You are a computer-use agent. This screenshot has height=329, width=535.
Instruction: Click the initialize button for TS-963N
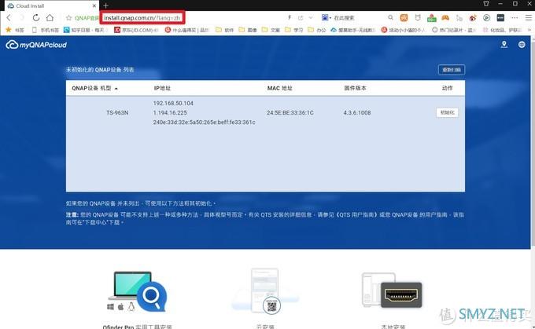448,113
